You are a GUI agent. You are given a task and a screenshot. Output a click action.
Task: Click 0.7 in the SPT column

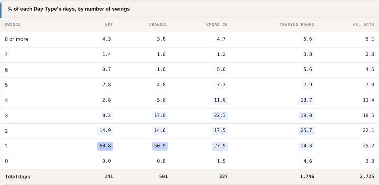click(x=107, y=70)
